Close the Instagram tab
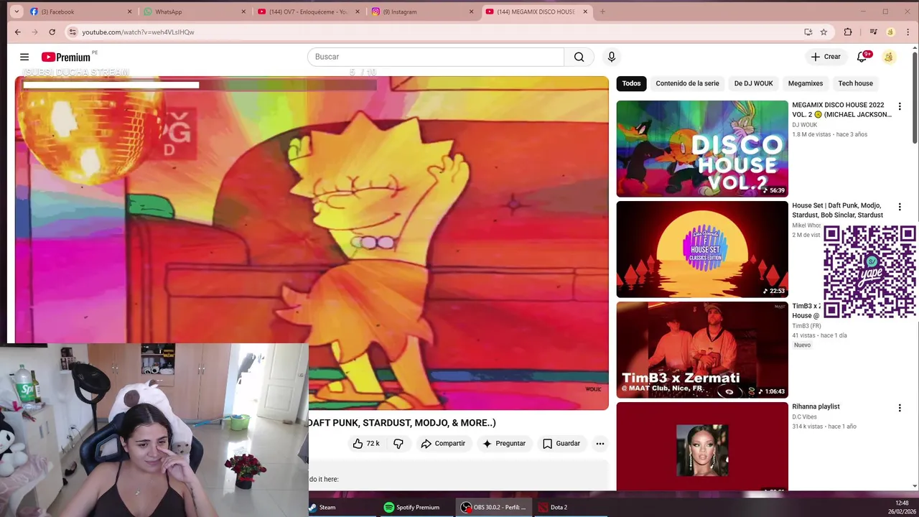919x517 pixels. [471, 11]
